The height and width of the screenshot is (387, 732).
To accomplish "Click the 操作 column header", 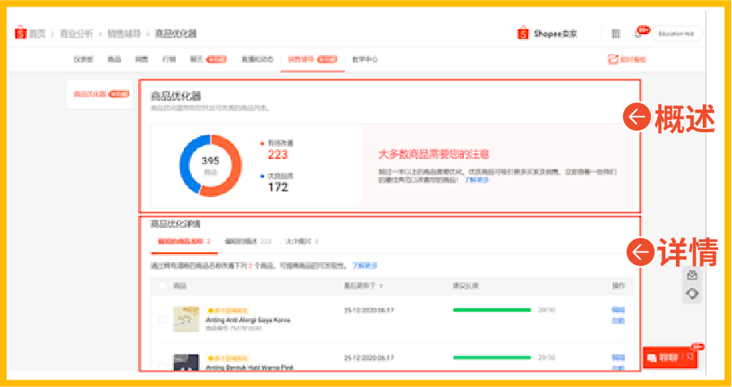I will (618, 286).
